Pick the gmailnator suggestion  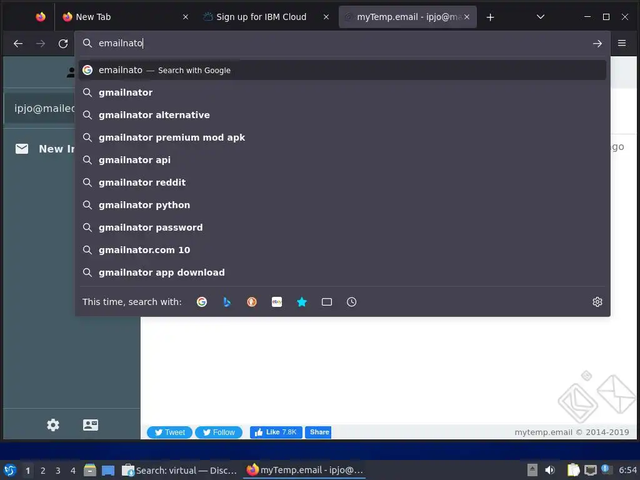pos(342,92)
